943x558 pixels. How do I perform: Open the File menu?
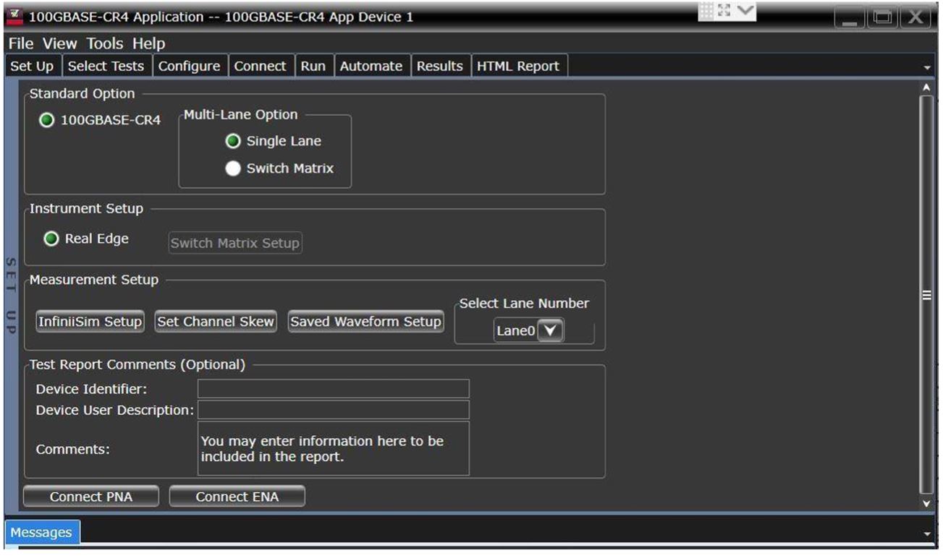click(x=21, y=43)
